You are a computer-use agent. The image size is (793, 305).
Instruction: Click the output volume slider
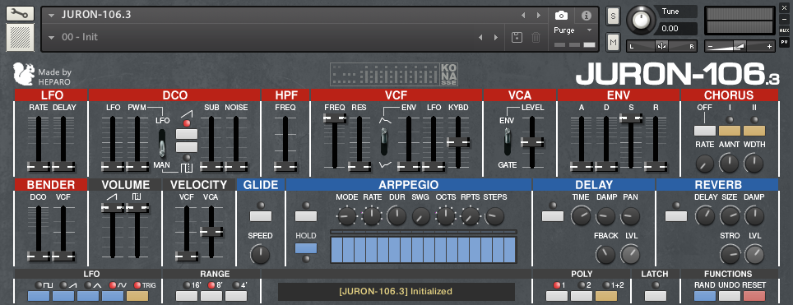tap(740, 46)
